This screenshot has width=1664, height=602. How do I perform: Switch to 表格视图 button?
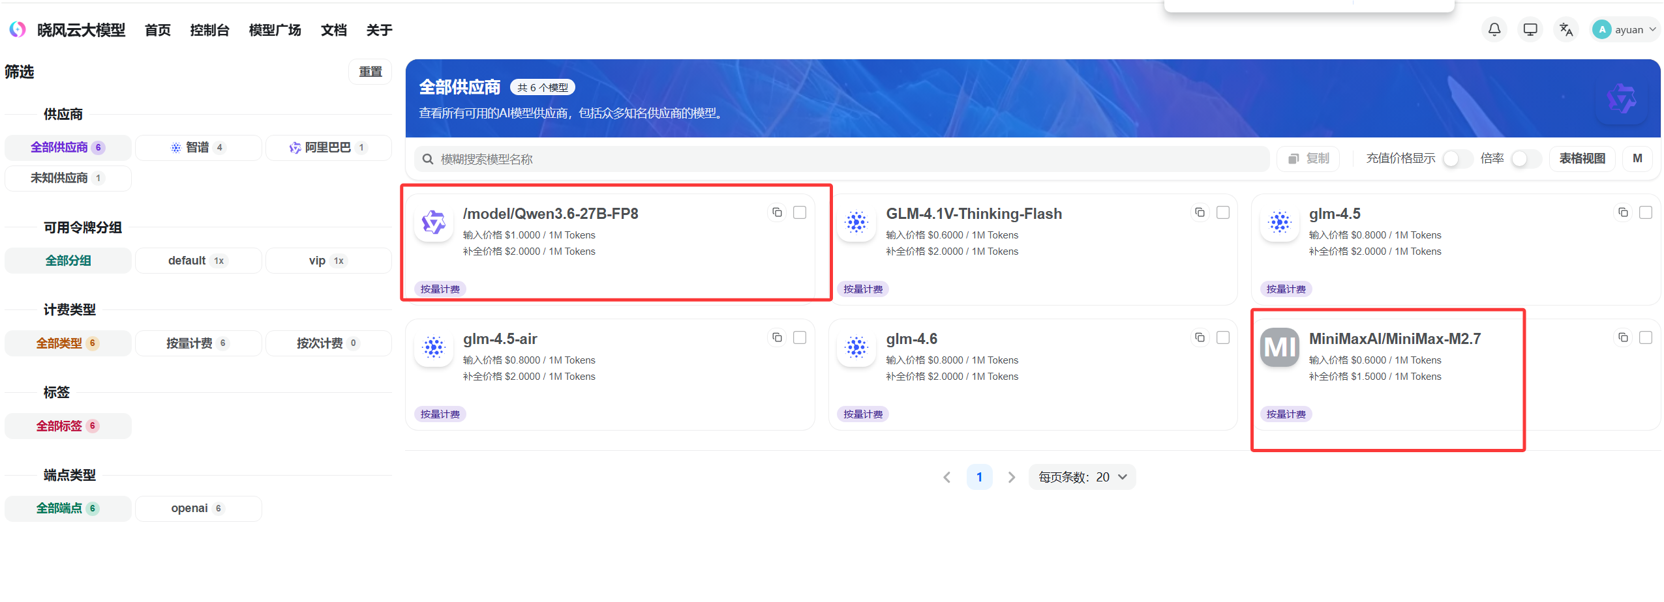(1582, 158)
